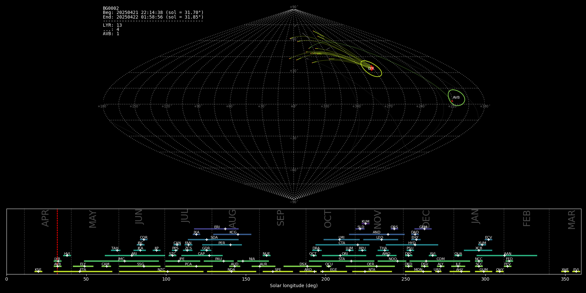
Task: Click the PCA shower label
Action: [x=188, y=264]
